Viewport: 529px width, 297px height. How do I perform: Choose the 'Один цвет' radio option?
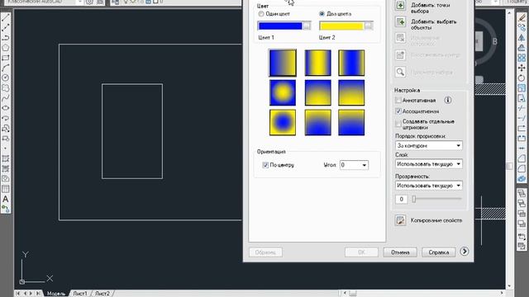261,14
